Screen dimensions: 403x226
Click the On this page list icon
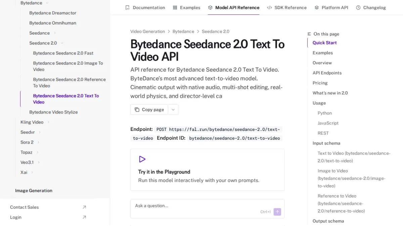pyautogui.click(x=309, y=34)
